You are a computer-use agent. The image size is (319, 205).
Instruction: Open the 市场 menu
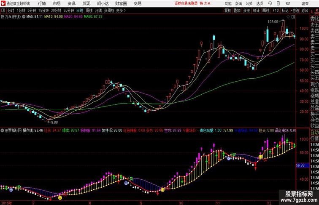[57, 3]
